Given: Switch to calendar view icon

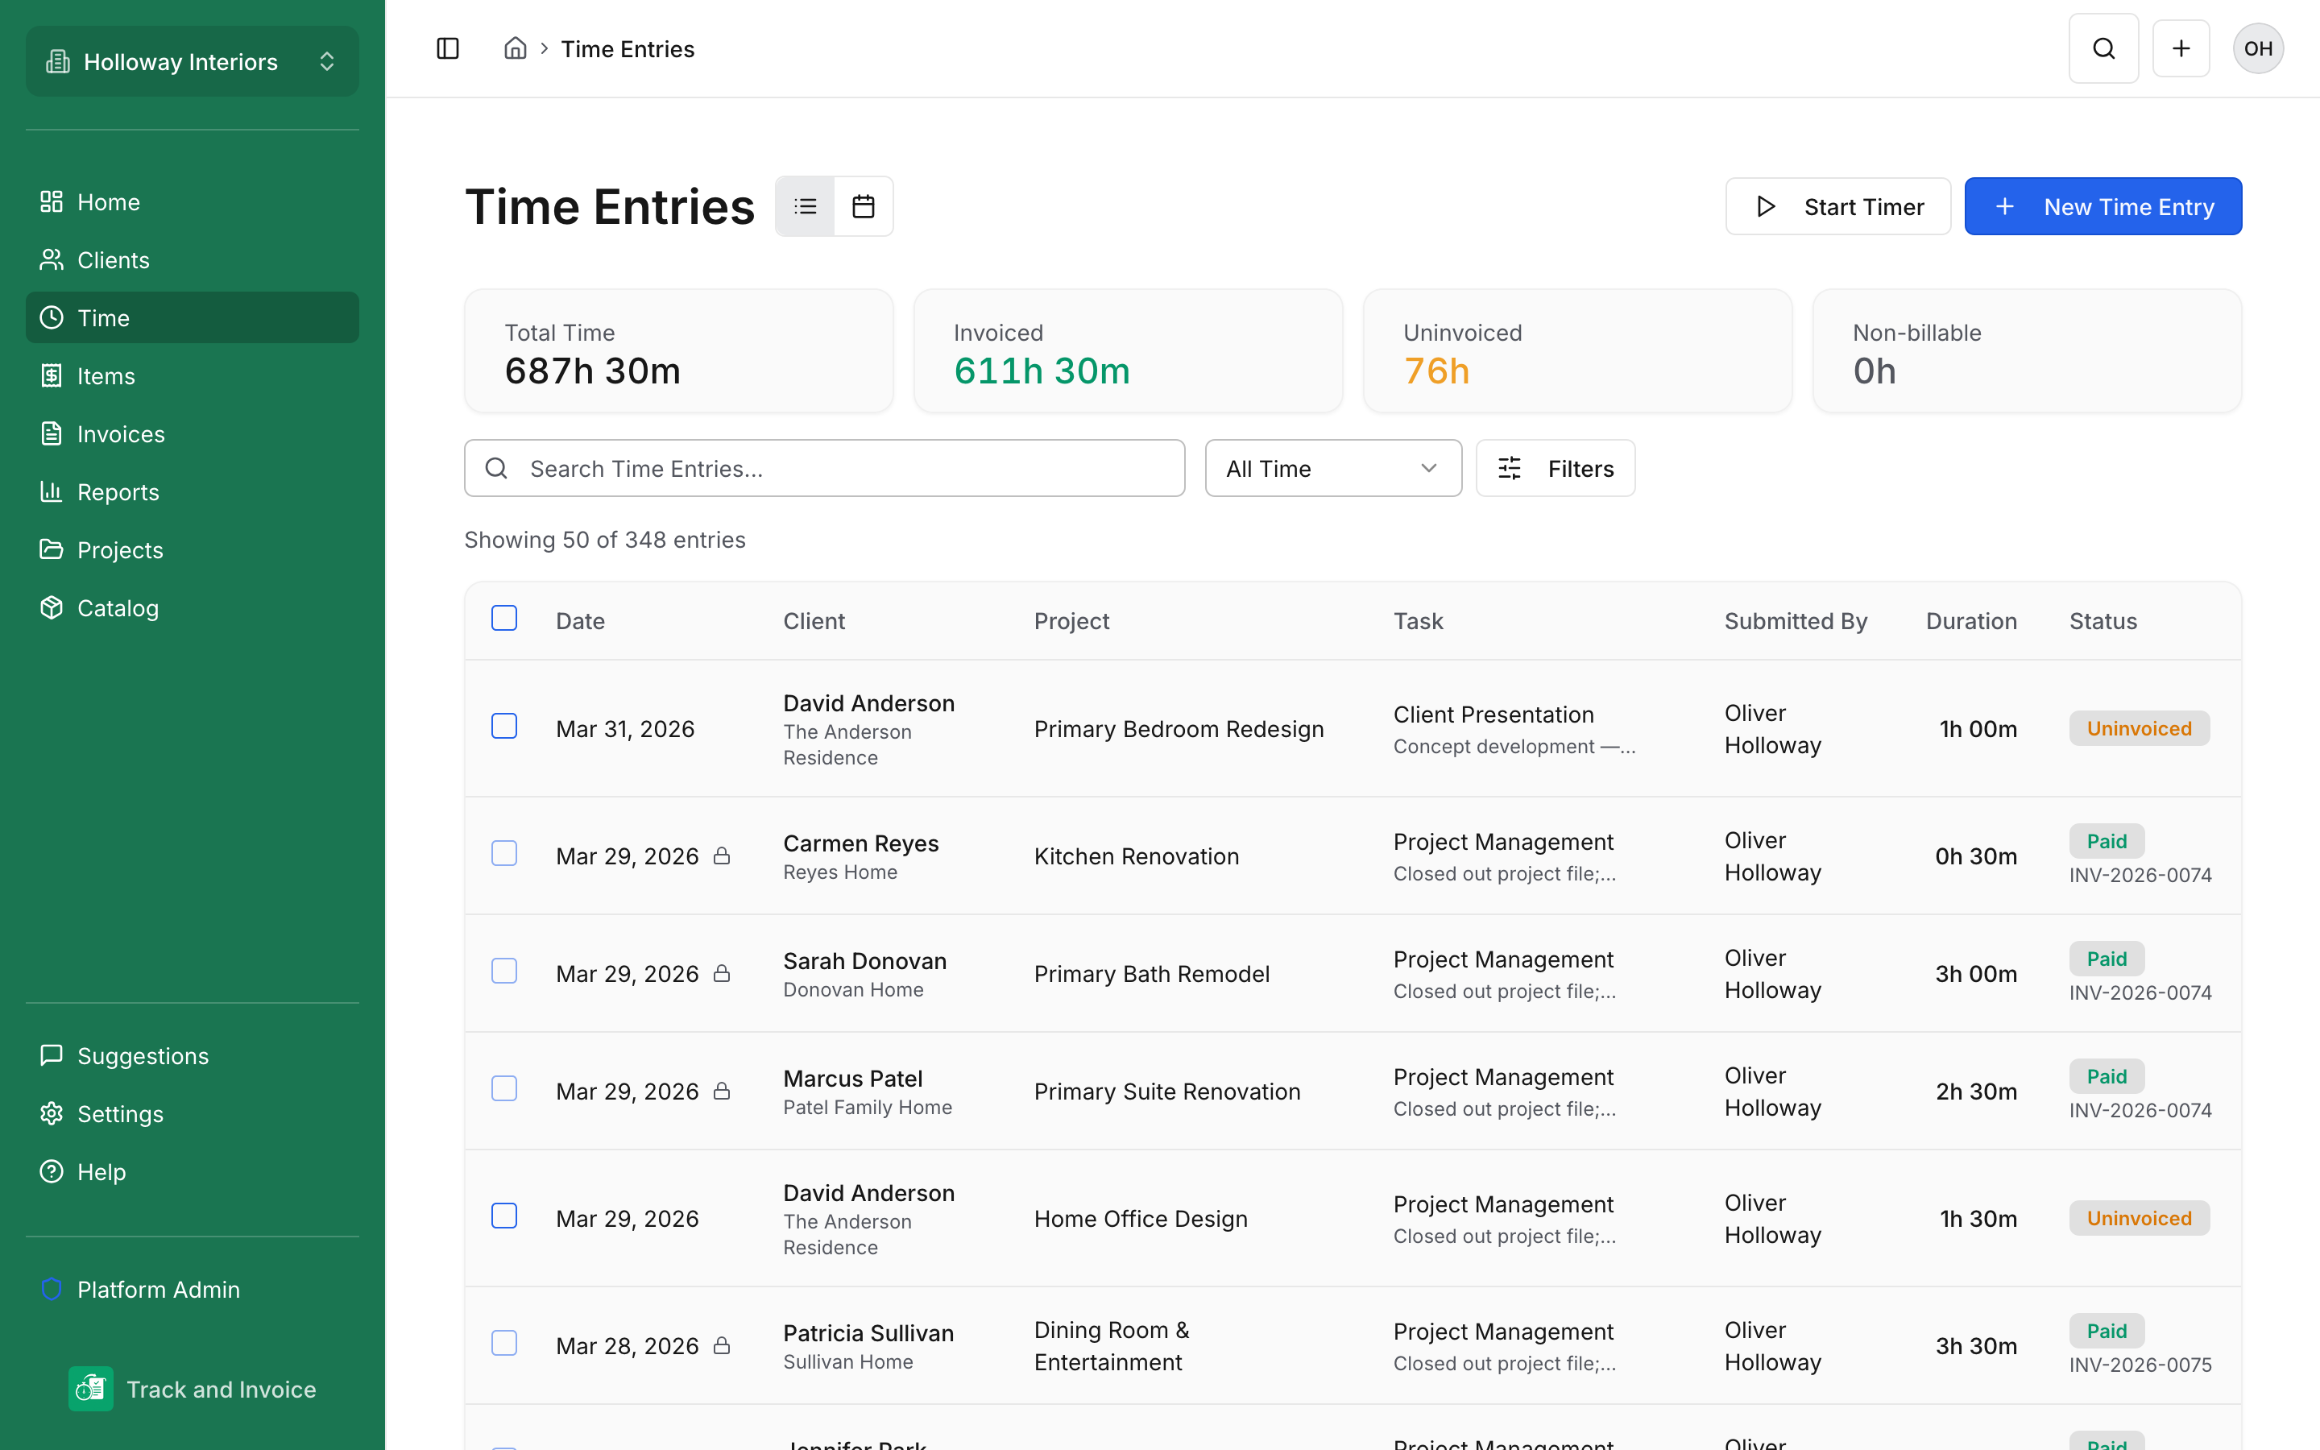Looking at the screenshot, I should [864, 206].
